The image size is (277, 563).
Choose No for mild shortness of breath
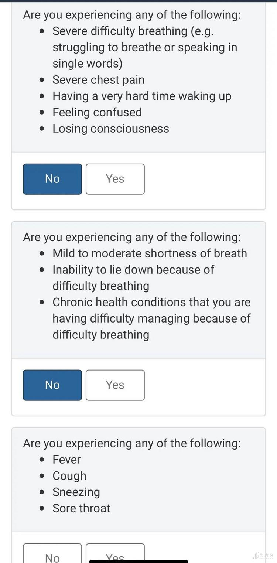(52, 385)
